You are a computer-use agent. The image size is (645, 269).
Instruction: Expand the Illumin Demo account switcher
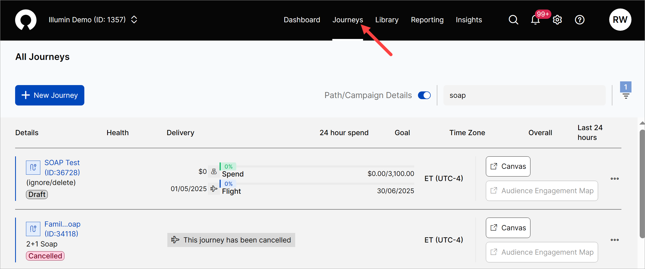pos(134,20)
